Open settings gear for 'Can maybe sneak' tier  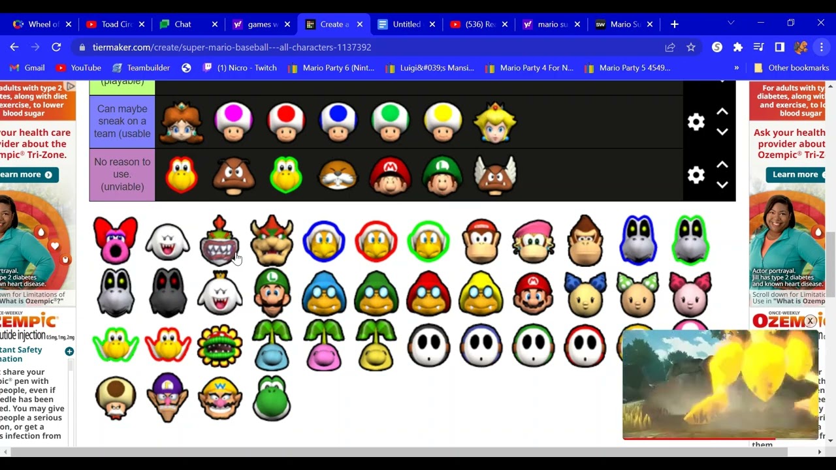coord(696,122)
